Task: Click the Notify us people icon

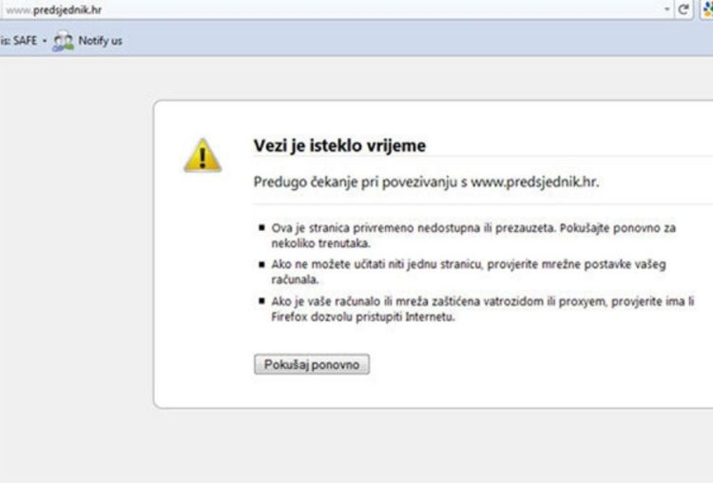Action: click(x=63, y=41)
